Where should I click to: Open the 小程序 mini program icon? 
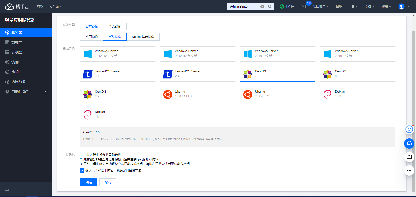pyautogui.click(x=282, y=6)
